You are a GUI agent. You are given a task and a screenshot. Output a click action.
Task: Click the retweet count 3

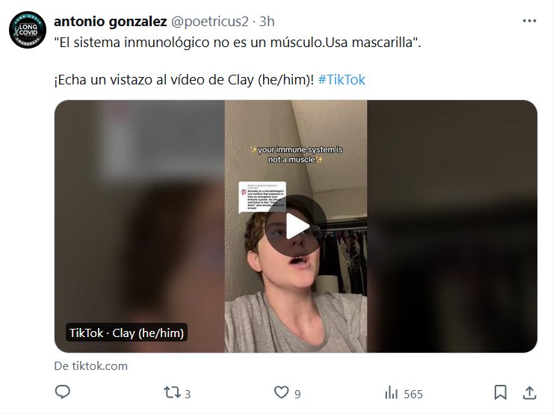click(188, 394)
